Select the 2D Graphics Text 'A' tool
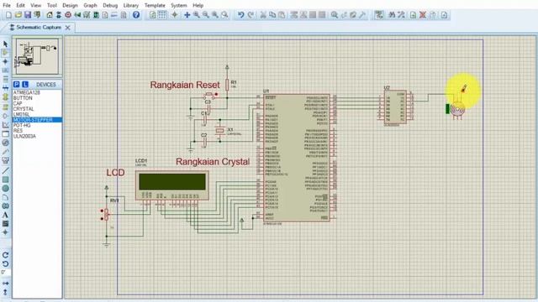This screenshot has width=538, height=302. point(5,215)
